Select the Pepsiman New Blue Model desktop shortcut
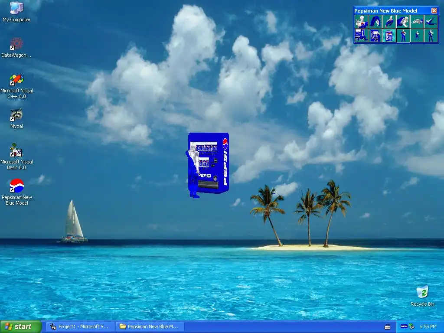444x333 pixels. [17, 192]
